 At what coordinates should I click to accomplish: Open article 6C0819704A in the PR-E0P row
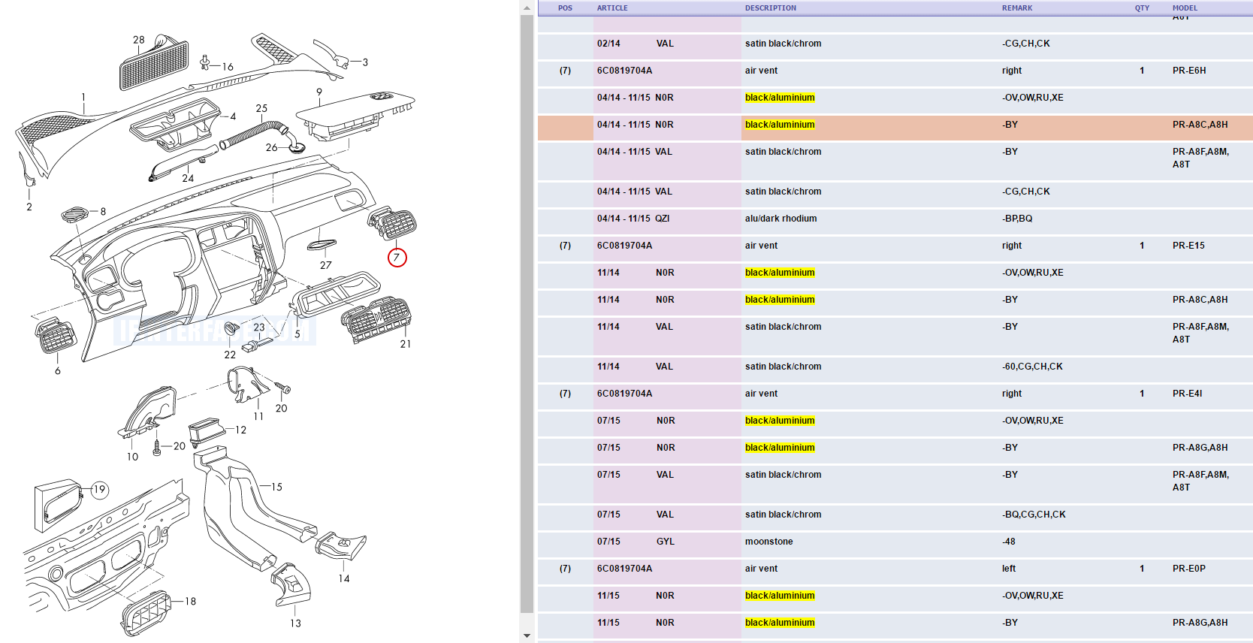(x=624, y=569)
